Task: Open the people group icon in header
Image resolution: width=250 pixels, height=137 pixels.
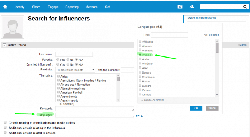Action: [191, 7]
